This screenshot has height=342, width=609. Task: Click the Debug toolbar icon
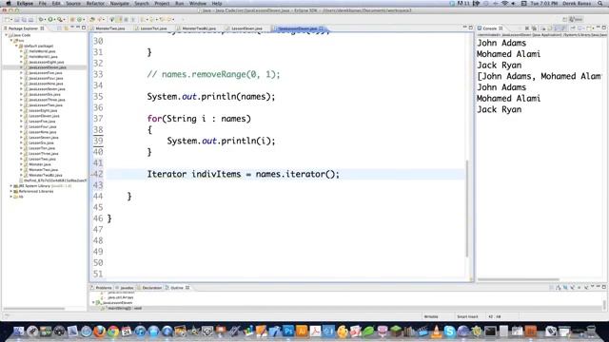pyautogui.click(x=41, y=19)
